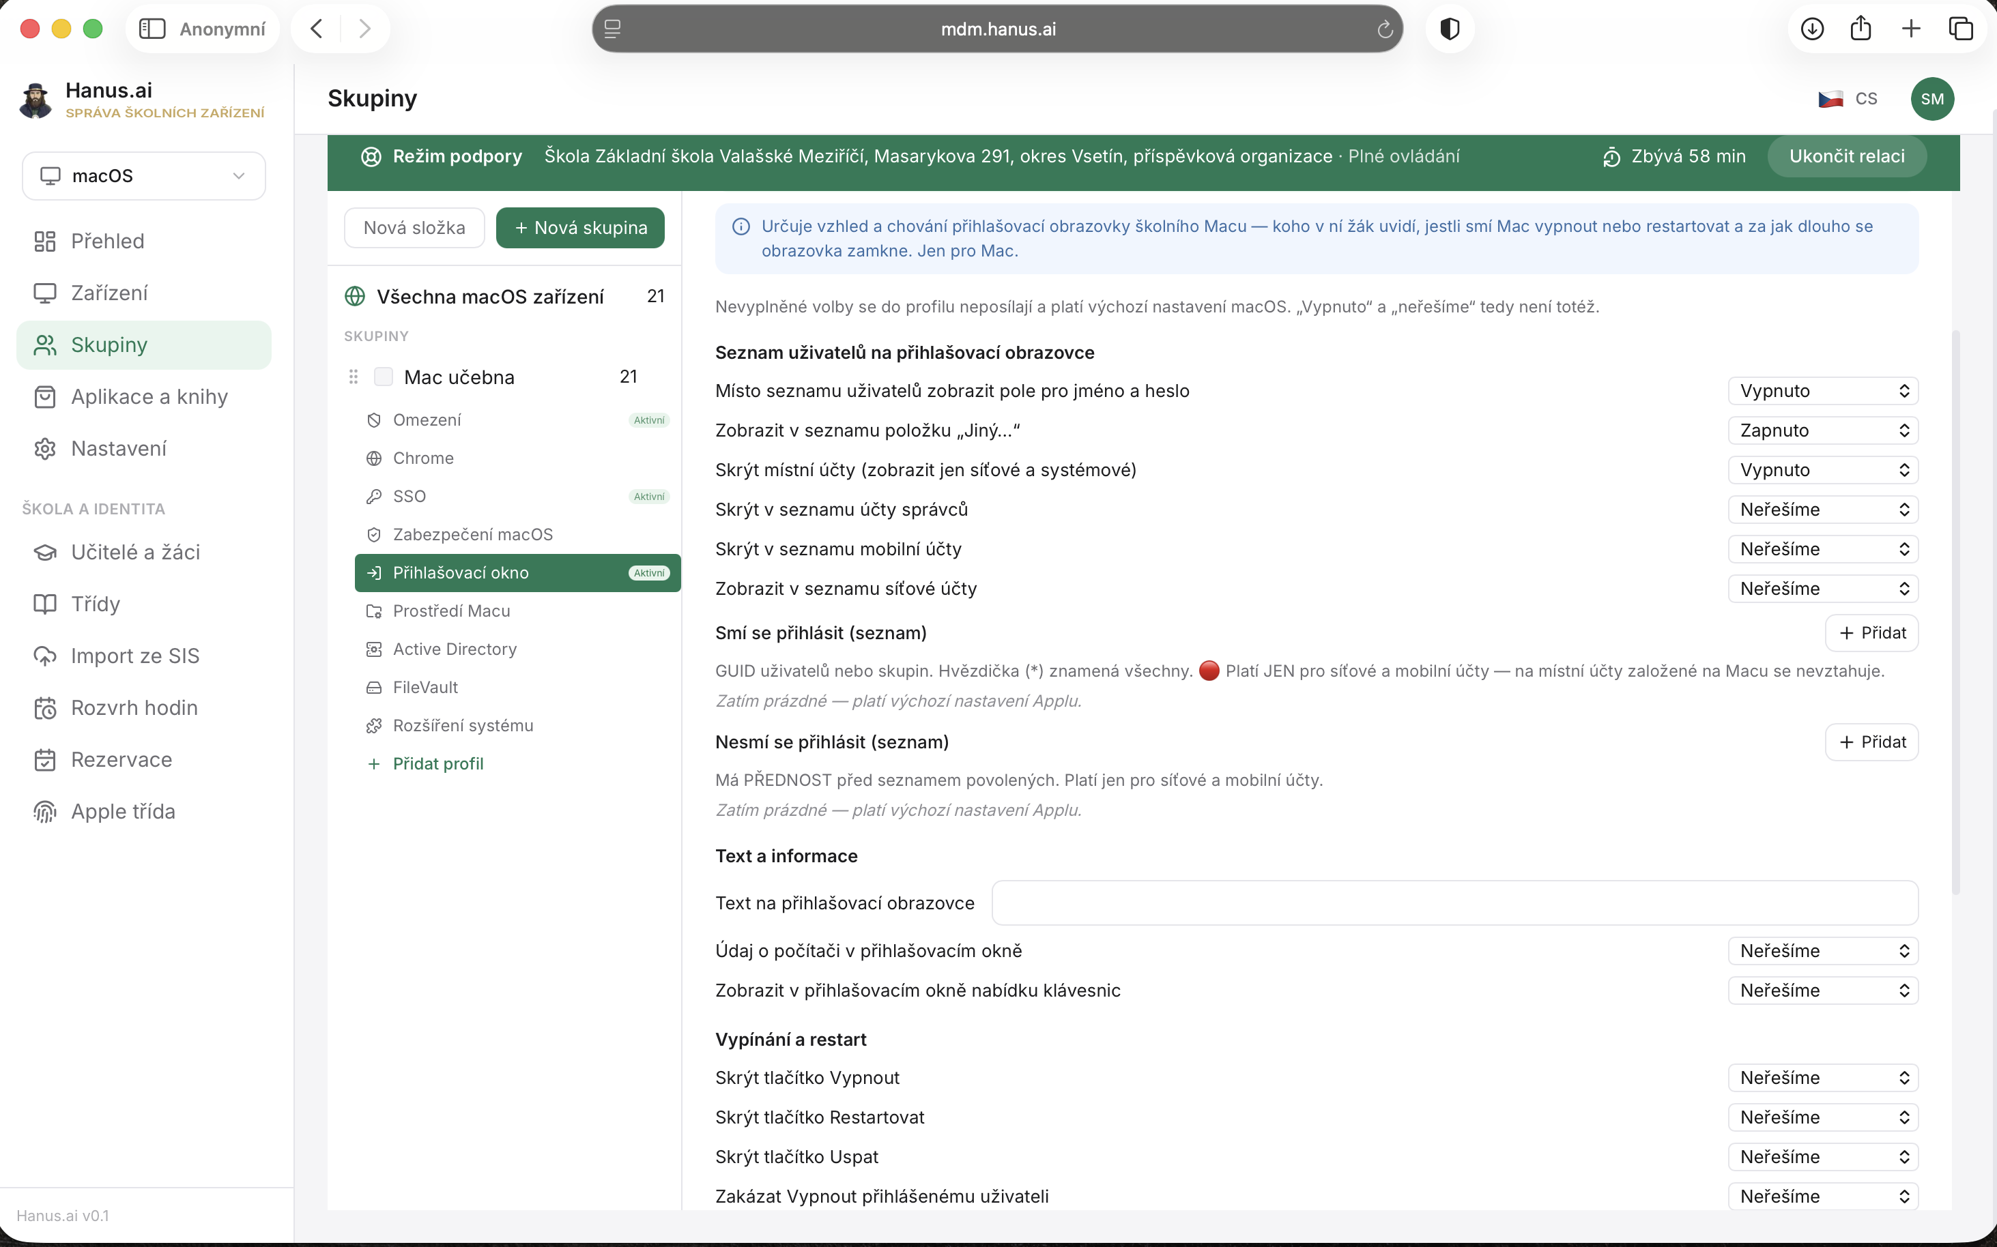Show tab overview icon
This screenshot has width=1997, height=1247.
coord(1961,29)
